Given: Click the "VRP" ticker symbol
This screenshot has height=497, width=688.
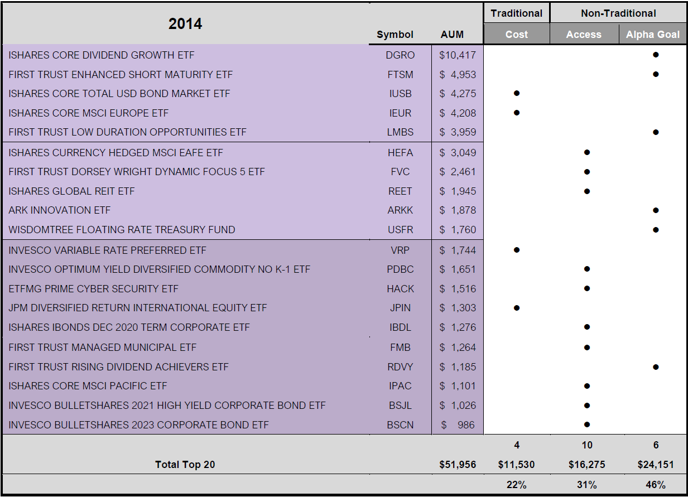Looking at the screenshot, I should pos(401,250).
